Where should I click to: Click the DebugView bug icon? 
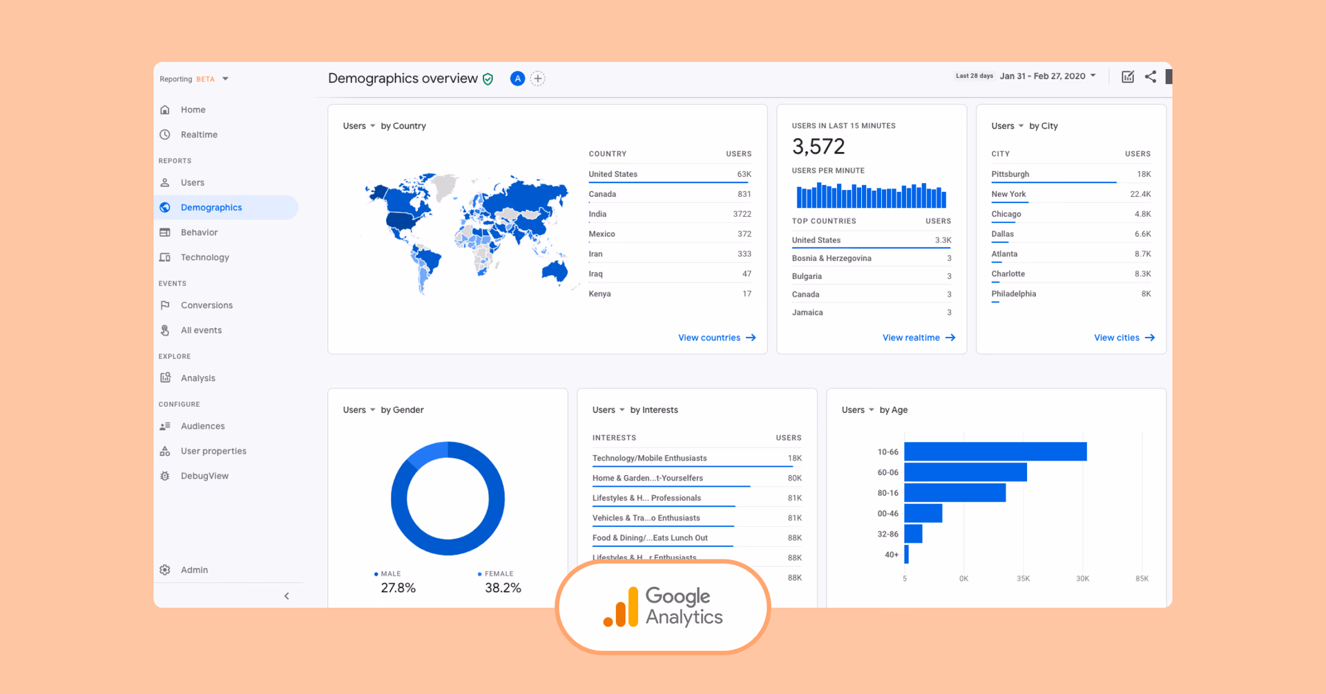pyautogui.click(x=165, y=476)
